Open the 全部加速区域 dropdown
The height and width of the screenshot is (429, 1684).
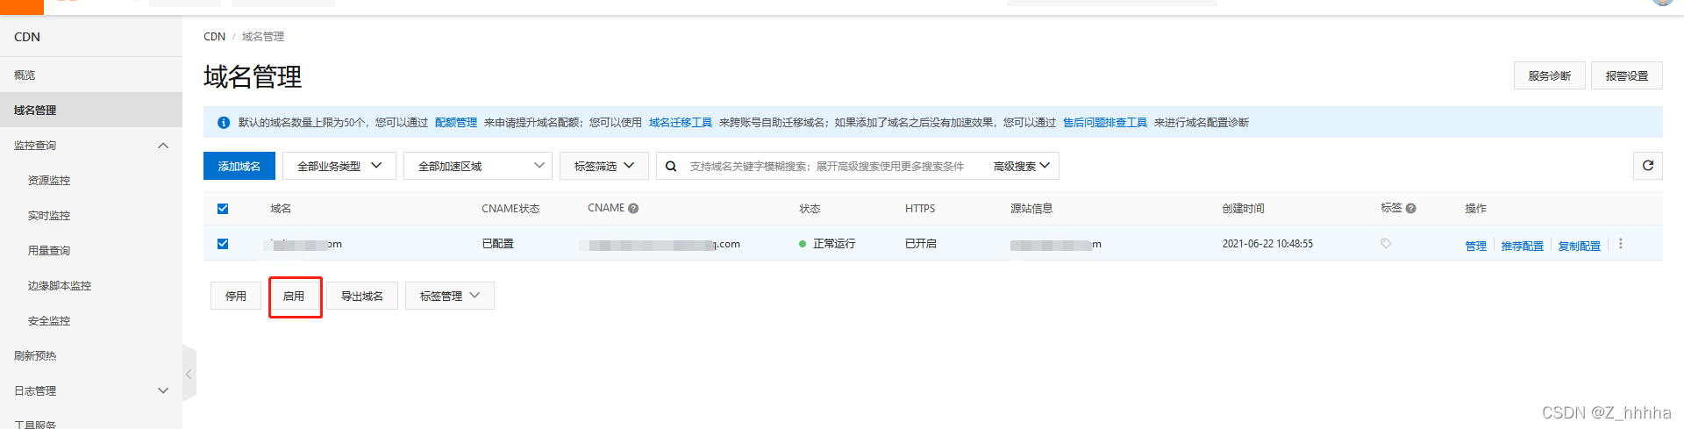coord(477,166)
